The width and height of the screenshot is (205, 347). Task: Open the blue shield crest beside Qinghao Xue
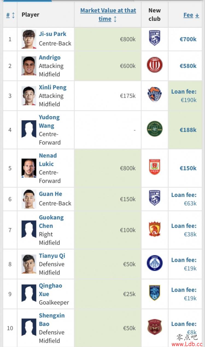155,293
